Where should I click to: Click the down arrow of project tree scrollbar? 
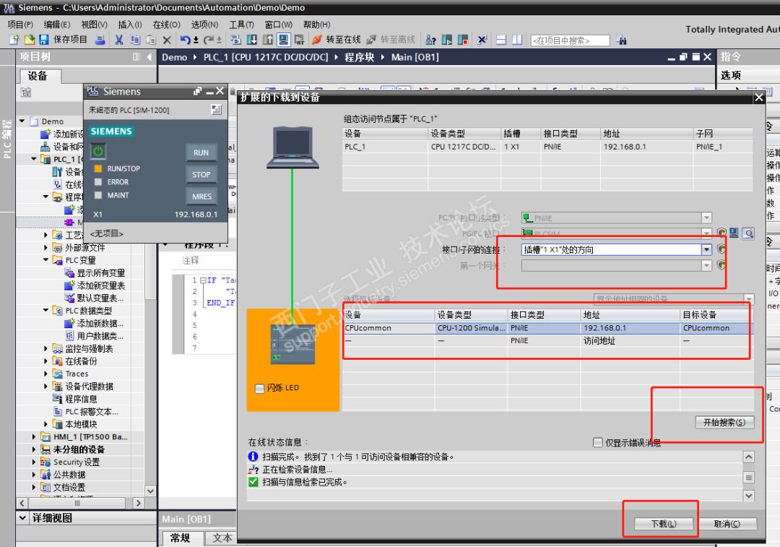(x=150, y=491)
